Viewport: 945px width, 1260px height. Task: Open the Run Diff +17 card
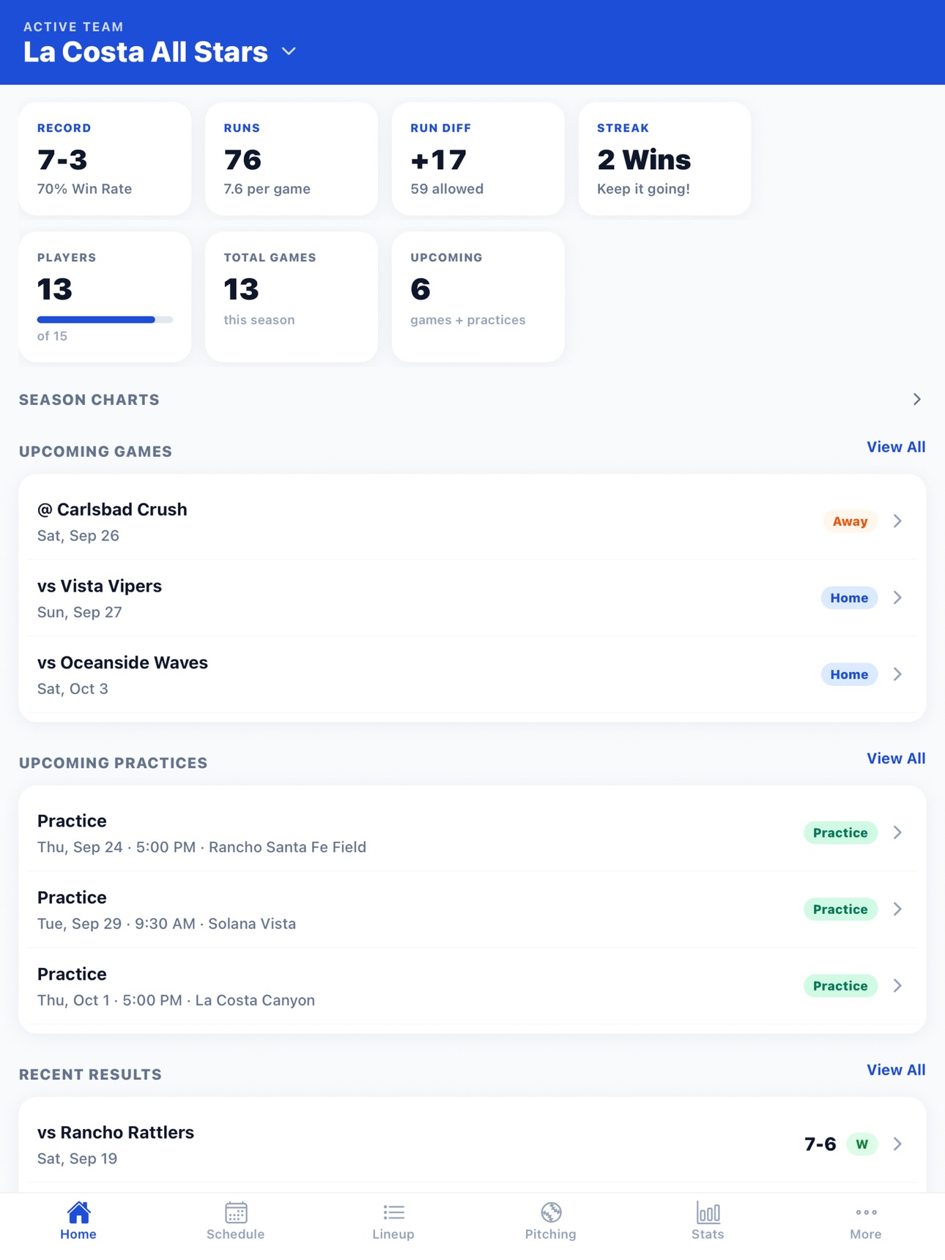478,159
